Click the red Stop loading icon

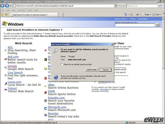click(124, 6)
